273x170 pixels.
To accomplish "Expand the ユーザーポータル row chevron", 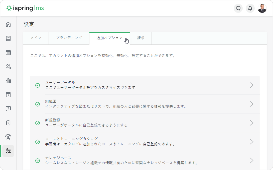I will (251, 85).
